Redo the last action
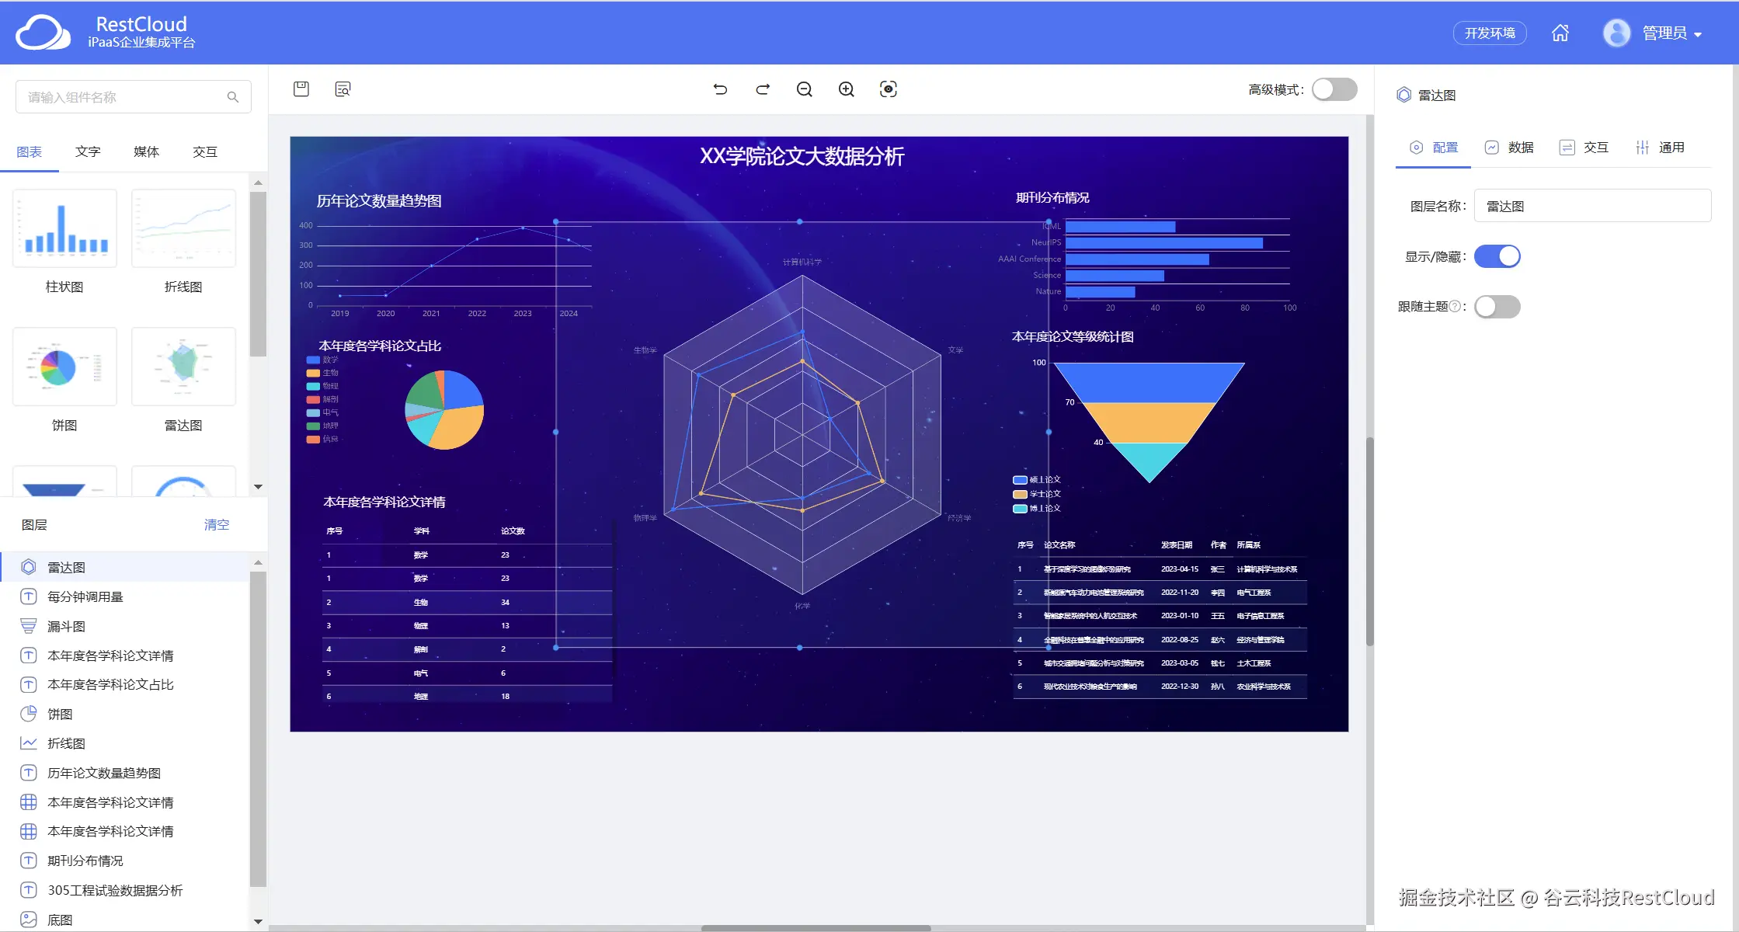Viewport: 1739px width, 932px height. 763,89
